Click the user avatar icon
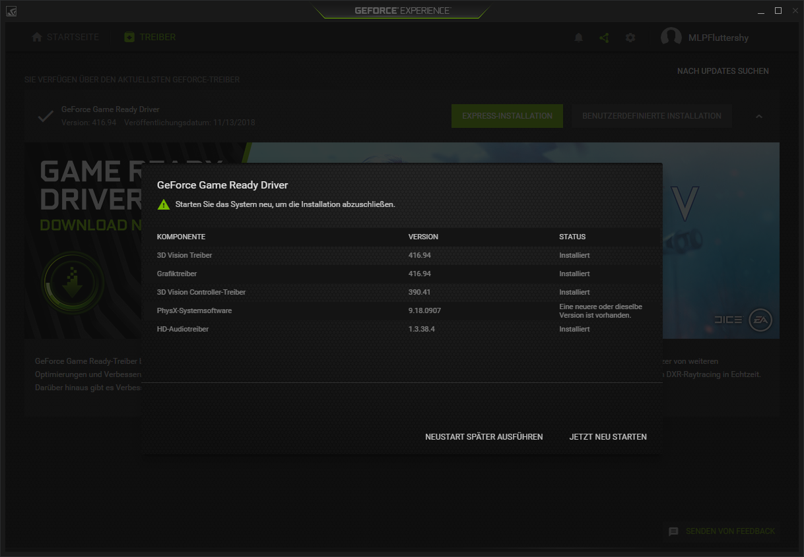 [x=671, y=38]
